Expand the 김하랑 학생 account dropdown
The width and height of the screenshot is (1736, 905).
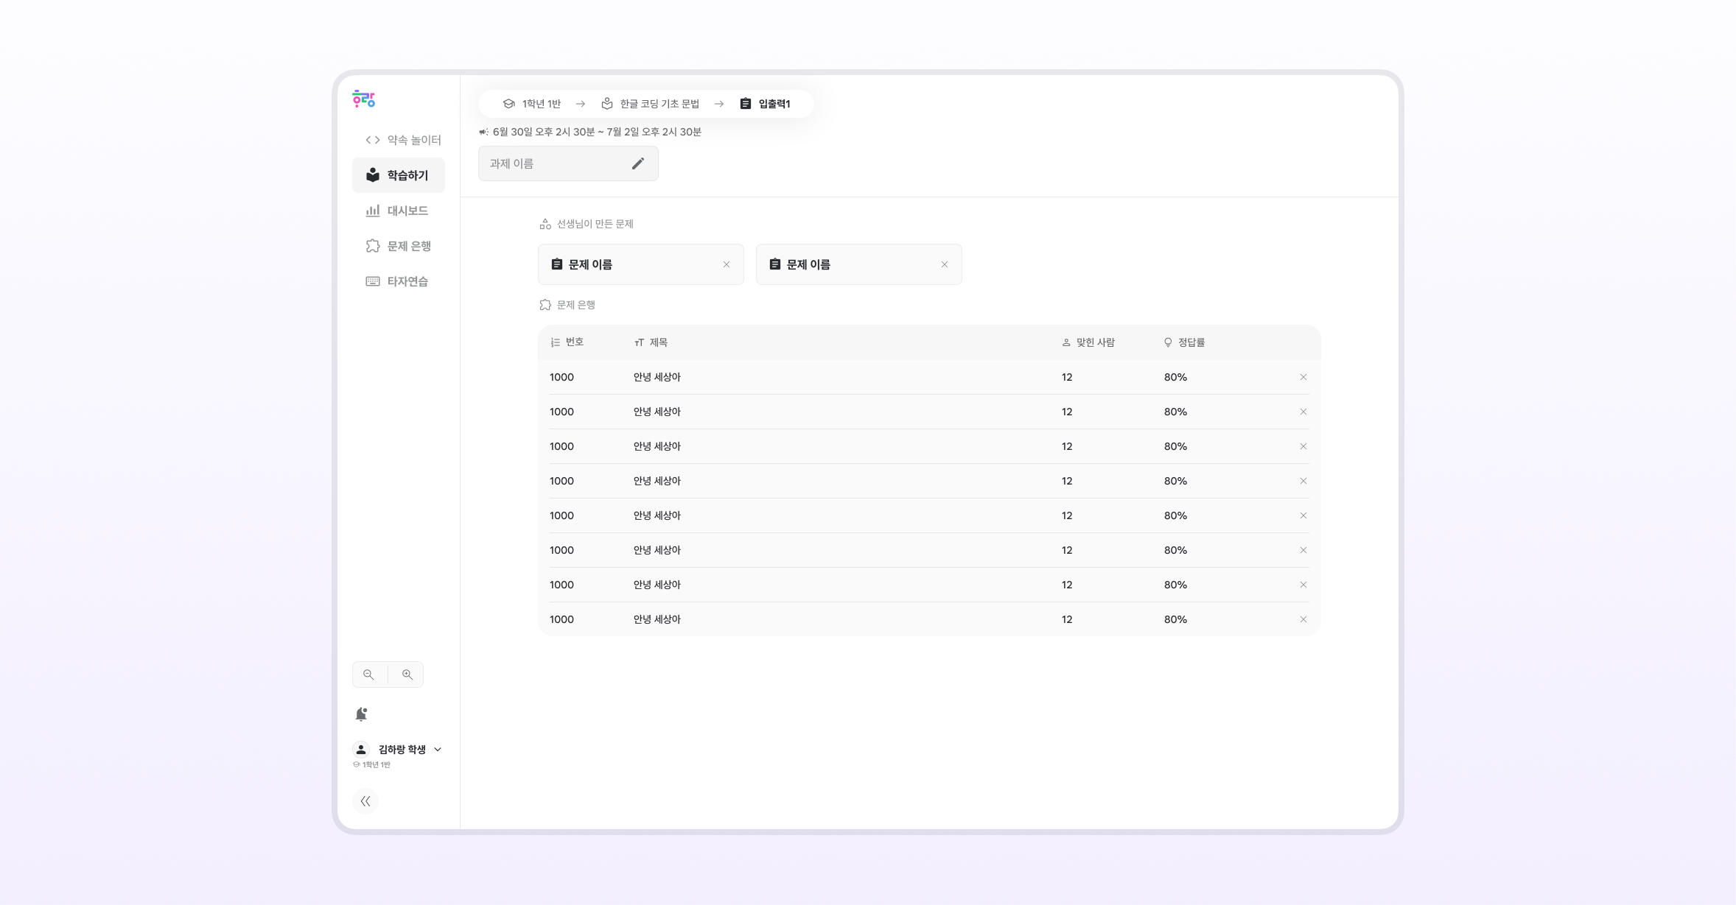[x=438, y=750]
